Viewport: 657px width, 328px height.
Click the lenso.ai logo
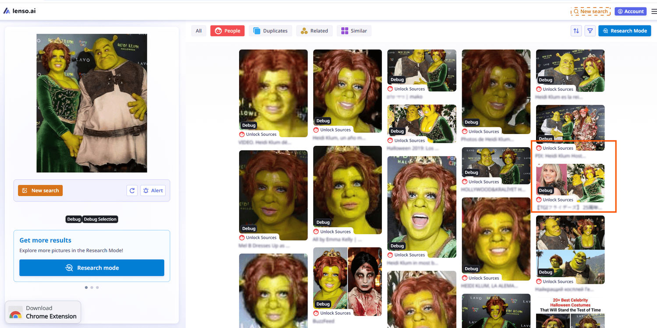pyautogui.click(x=20, y=11)
